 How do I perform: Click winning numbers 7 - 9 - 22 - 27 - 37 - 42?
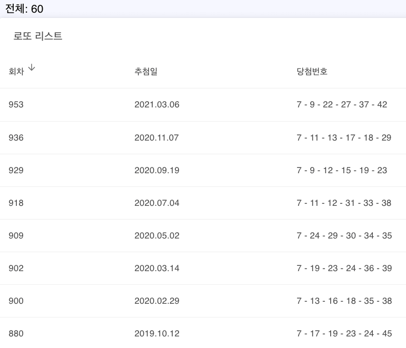pyautogui.click(x=342, y=104)
